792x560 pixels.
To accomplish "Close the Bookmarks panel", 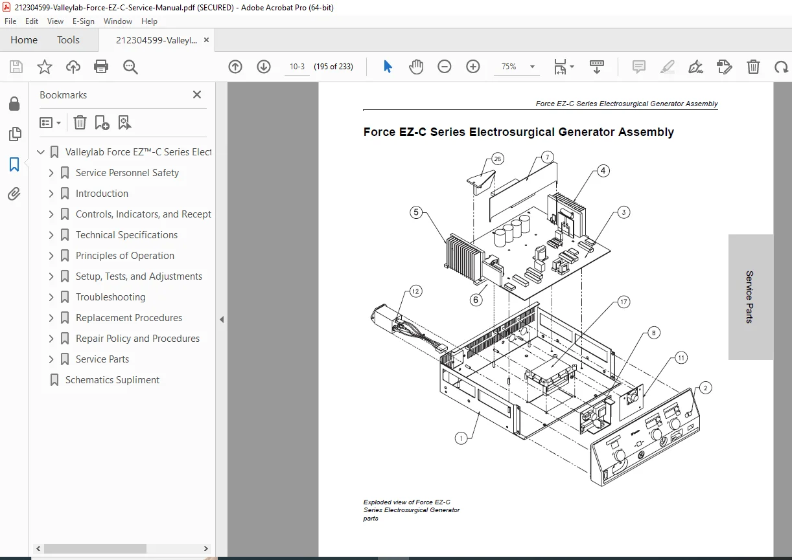I will [197, 95].
